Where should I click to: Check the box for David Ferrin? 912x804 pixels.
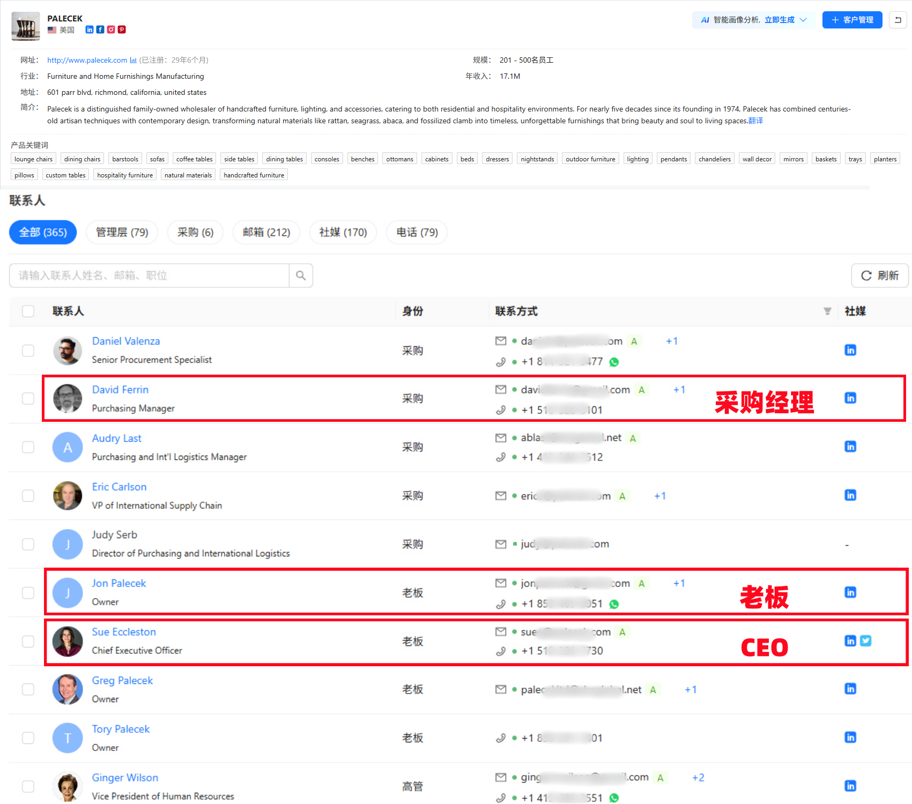[x=28, y=399]
